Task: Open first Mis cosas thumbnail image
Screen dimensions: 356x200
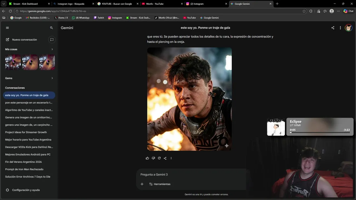Action: point(13,62)
